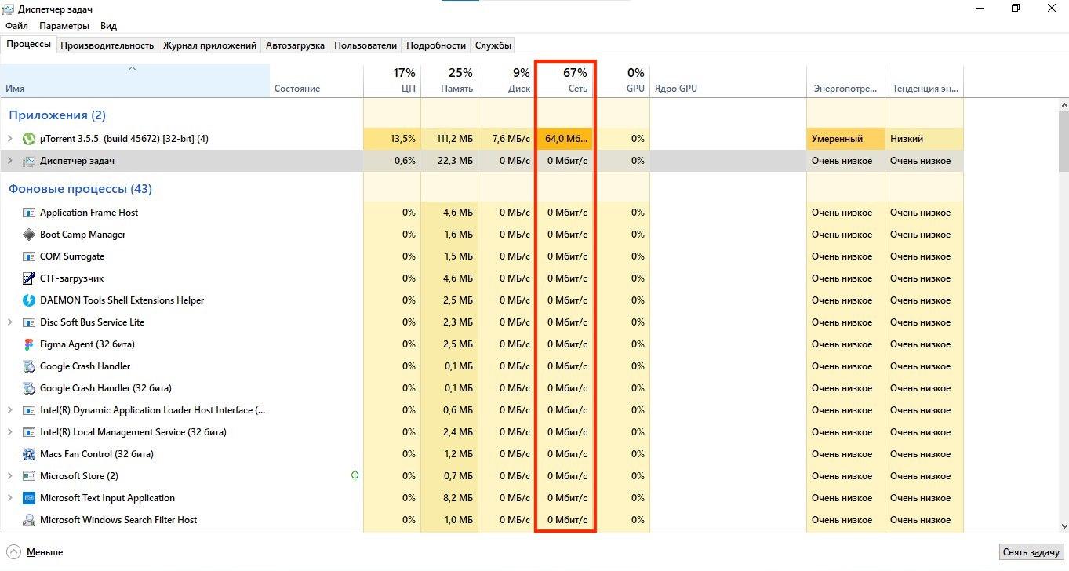The image size is (1069, 571).
Task: Select the Boot Camp Manager diamond icon
Action: pos(29,235)
